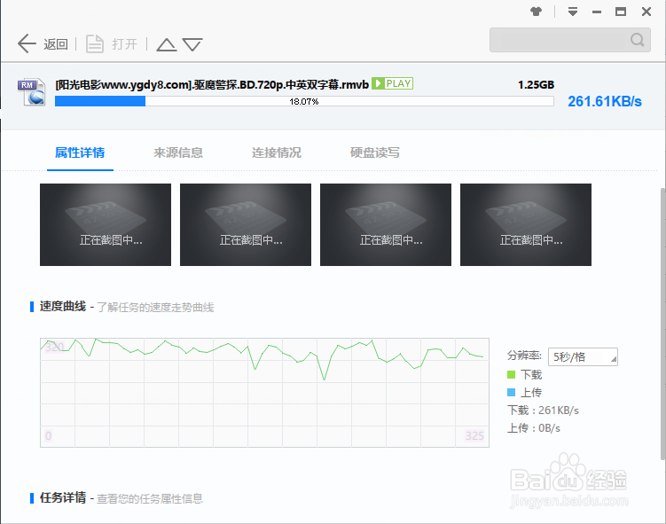Click the 分辨率 label
Image resolution: width=666 pixels, height=524 pixels.
(x=524, y=356)
